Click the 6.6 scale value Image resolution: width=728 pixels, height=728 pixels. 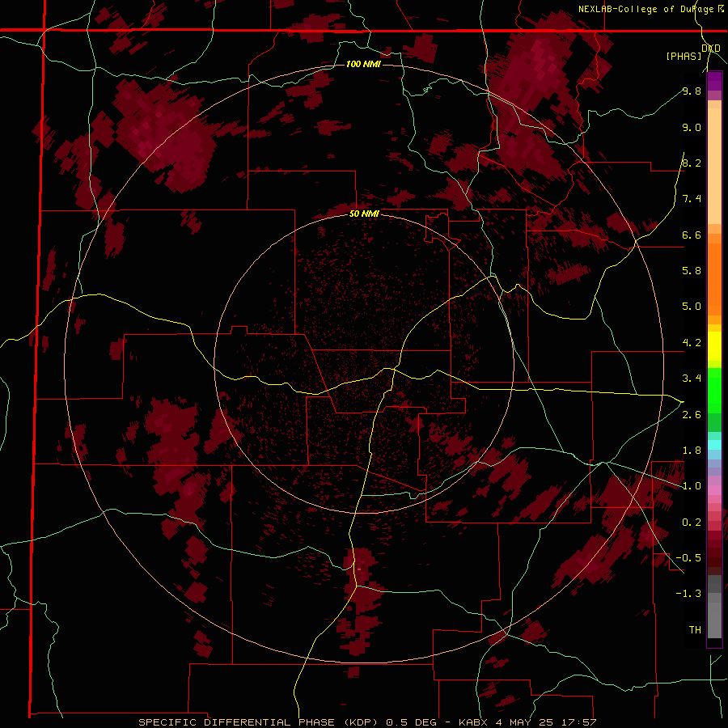(x=692, y=235)
